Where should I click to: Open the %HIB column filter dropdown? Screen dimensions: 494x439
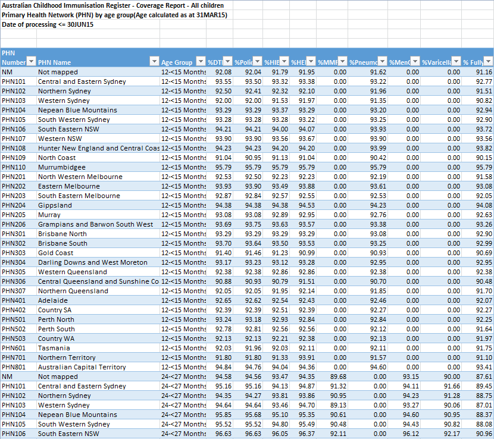point(284,61)
